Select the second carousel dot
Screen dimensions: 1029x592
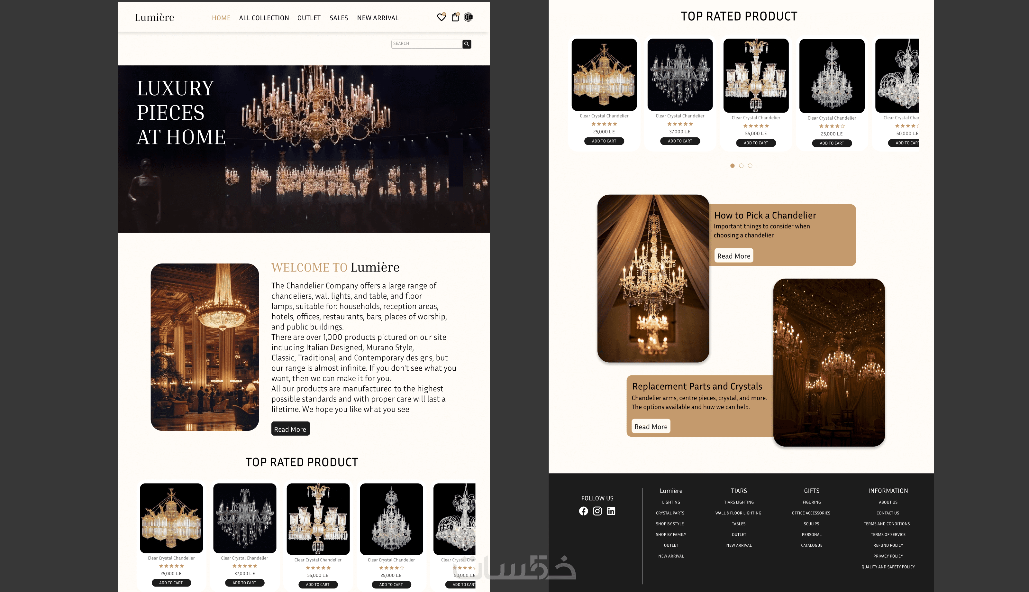(x=742, y=165)
